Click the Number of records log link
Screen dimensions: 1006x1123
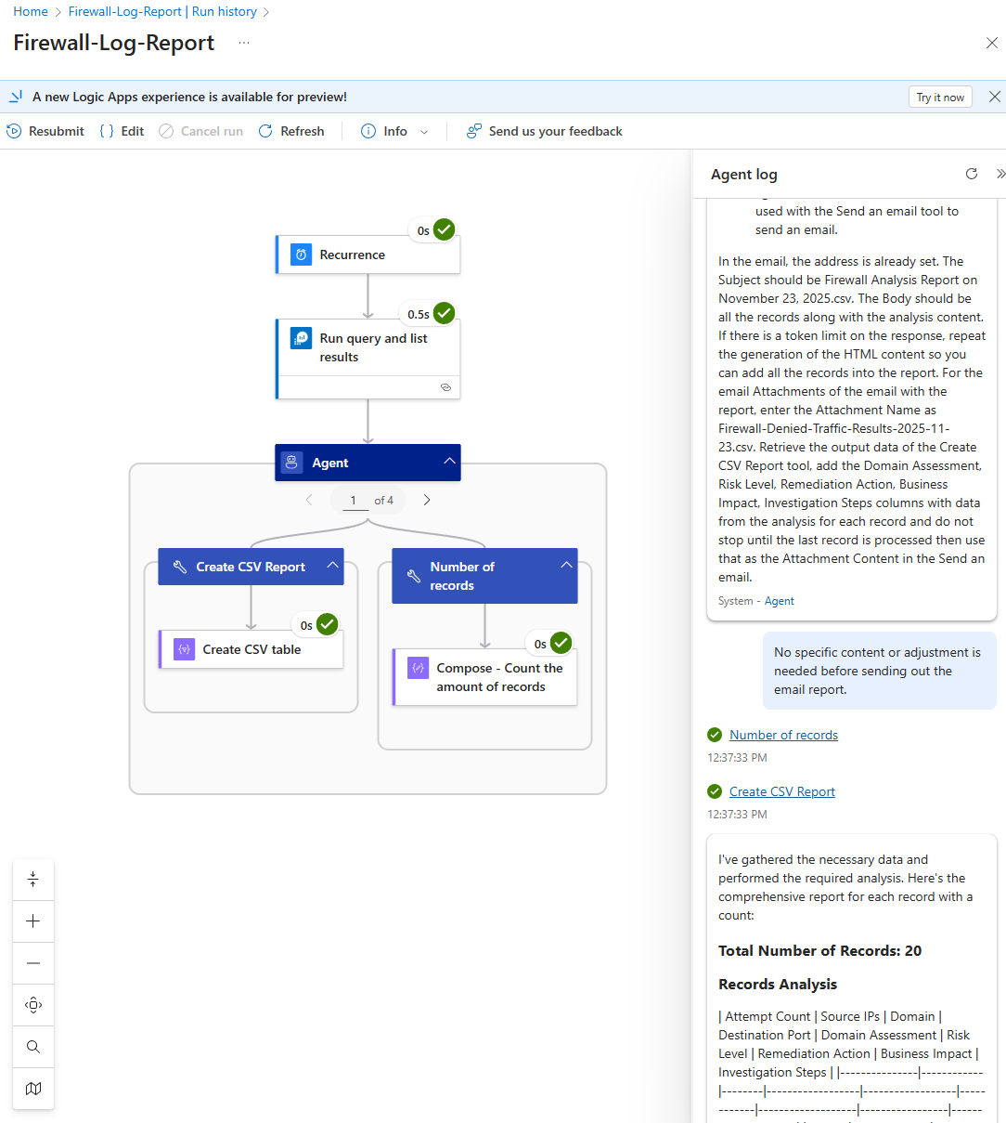pos(783,735)
